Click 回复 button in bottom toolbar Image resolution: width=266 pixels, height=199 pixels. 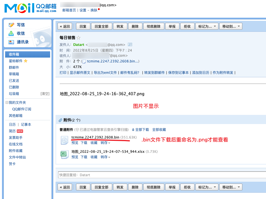pyautogui.click(x=83, y=187)
